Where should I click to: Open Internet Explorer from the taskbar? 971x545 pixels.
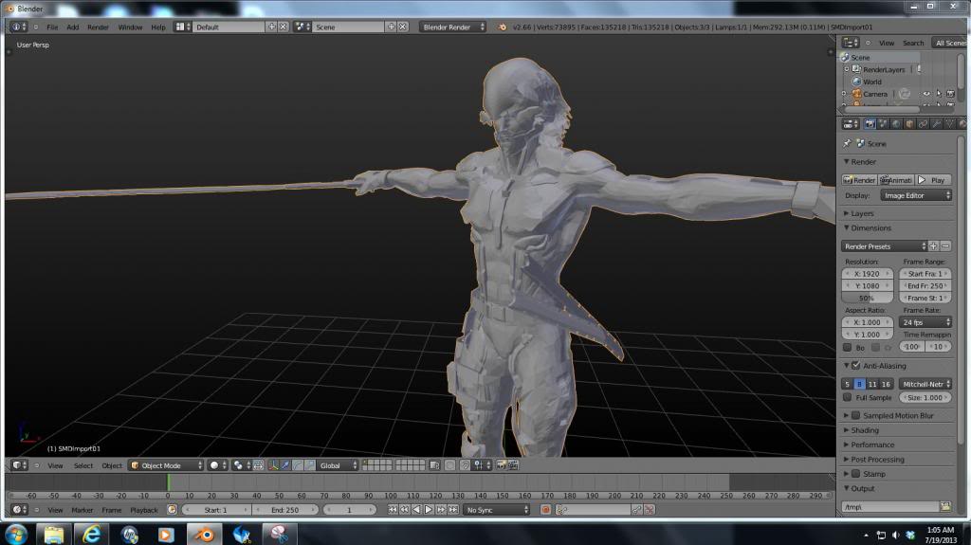click(91, 534)
